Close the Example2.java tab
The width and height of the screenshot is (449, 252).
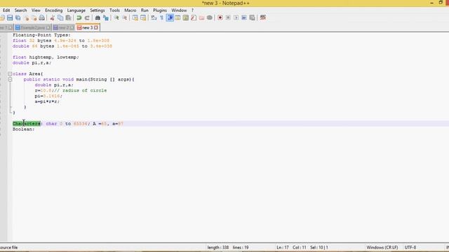[48, 28]
